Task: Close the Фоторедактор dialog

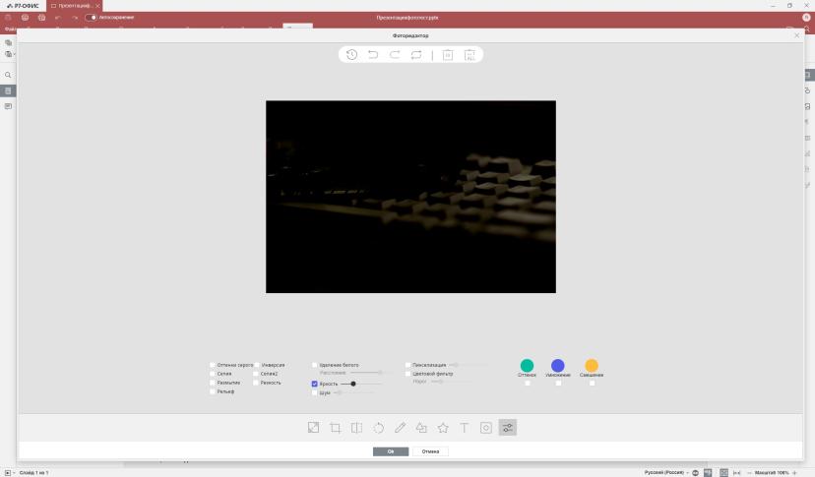Action: click(797, 35)
